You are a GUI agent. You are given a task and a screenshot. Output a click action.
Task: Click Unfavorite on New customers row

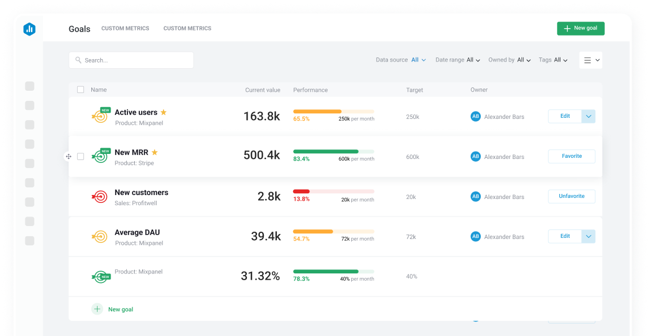pos(571,196)
